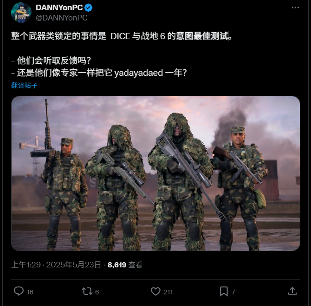This screenshot has height=306, width=311.
Task: Open the share upload icon
Action: point(292,291)
